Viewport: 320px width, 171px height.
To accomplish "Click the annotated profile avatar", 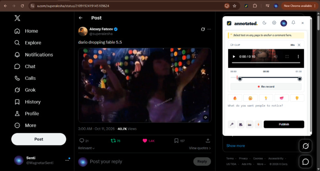I will point(284,23).
